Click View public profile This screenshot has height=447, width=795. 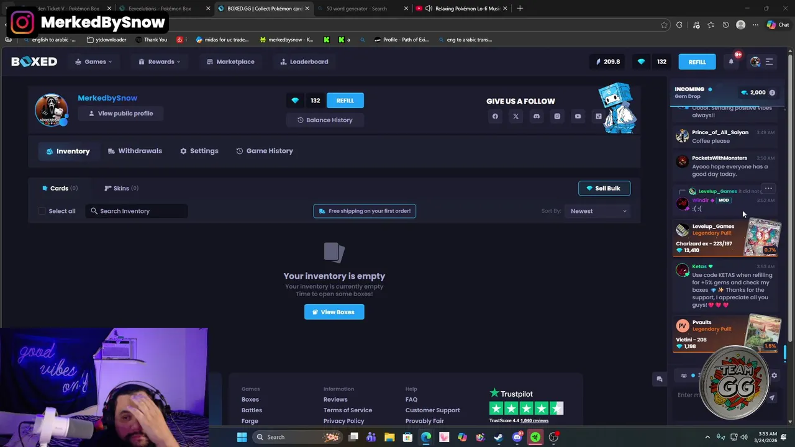(120, 114)
